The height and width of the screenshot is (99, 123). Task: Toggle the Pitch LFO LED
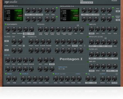[x=88, y=37]
